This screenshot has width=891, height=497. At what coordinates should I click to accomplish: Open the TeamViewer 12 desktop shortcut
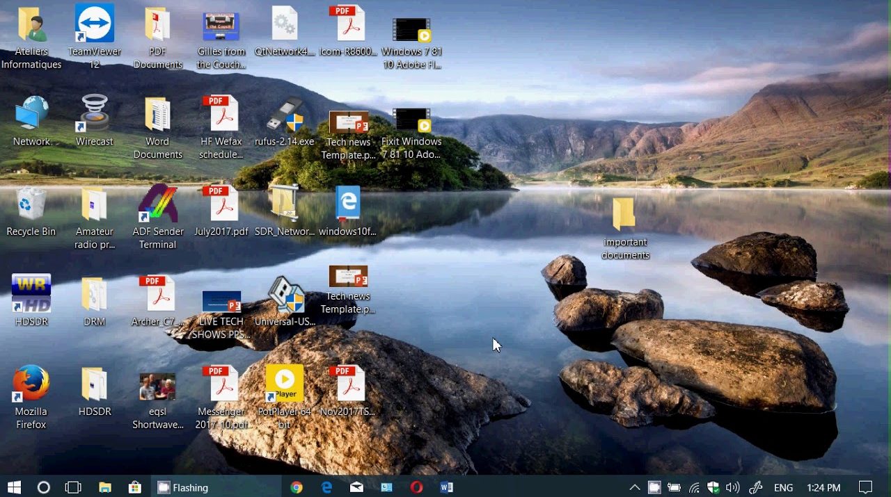(94, 24)
